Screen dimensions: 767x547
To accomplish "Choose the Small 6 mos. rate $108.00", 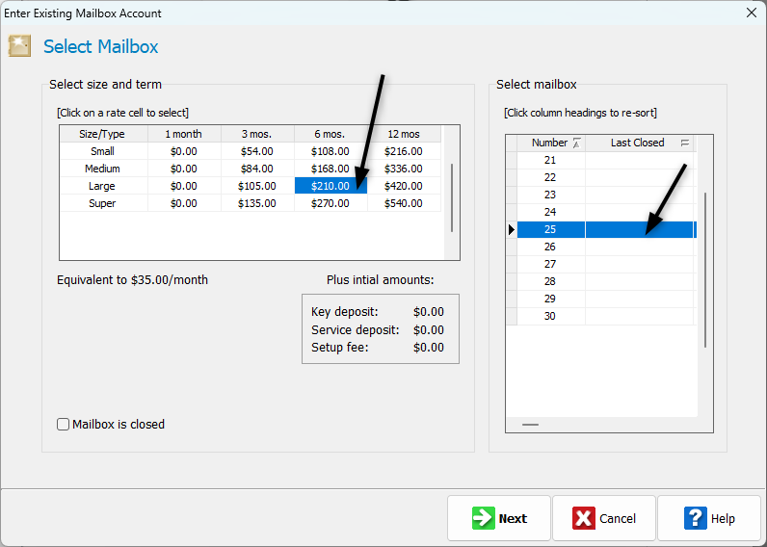I will click(x=331, y=151).
